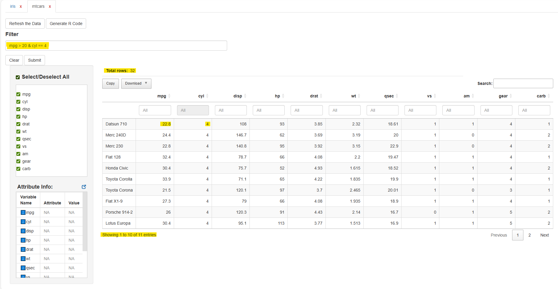Screen dimensions: 558x289
Task: Click the numeric type icon beside cyl
Action: coord(23,222)
